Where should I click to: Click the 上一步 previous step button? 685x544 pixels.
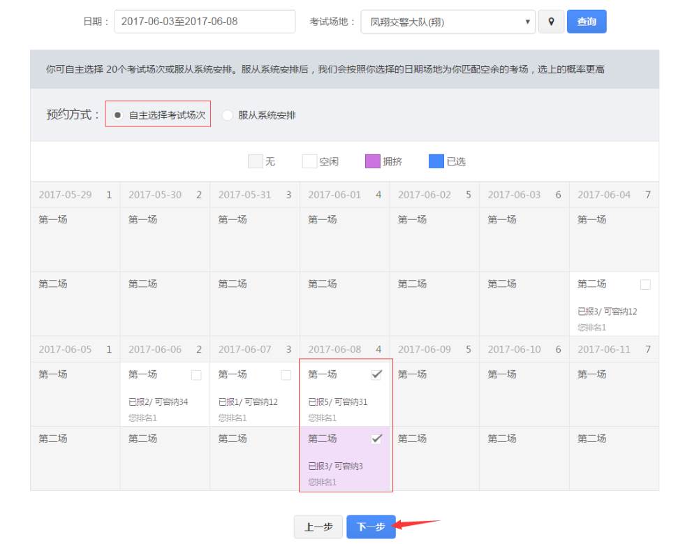point(318,527)
